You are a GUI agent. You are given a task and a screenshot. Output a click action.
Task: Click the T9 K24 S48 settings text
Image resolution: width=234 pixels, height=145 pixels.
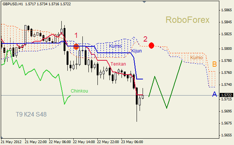pos(31,114)
